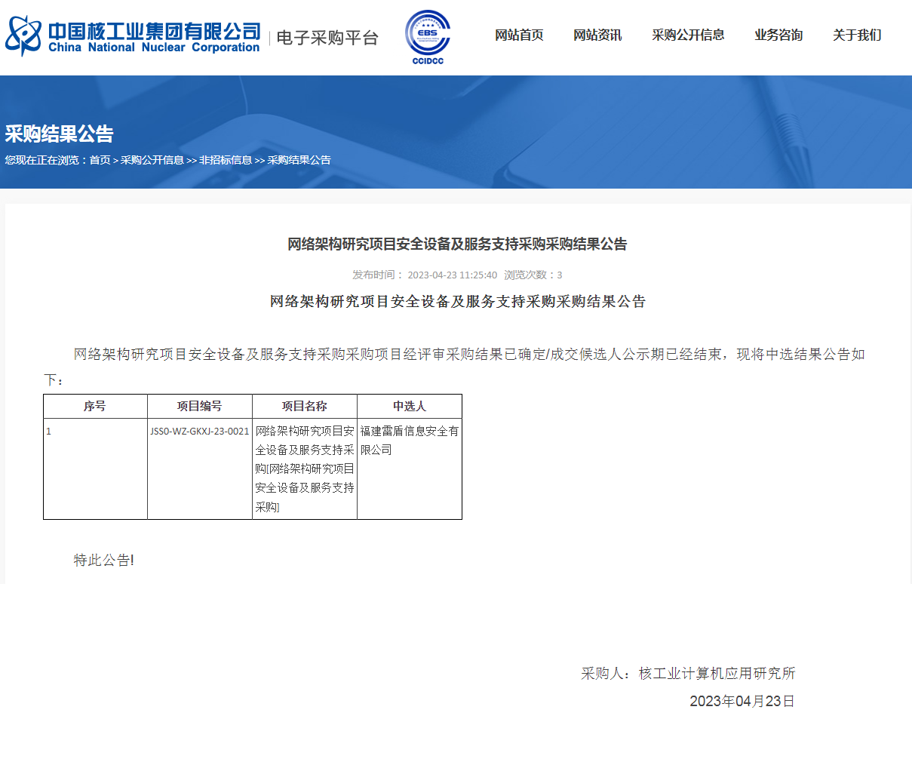Click the 采购结果公告 banner heading
The width and height of the screenshot is (912, 762).
coord(59,134)
